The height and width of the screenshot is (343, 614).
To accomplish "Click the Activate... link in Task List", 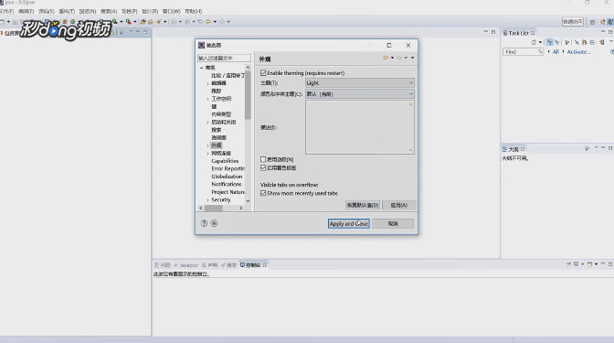I will click(x=578, y=52).
